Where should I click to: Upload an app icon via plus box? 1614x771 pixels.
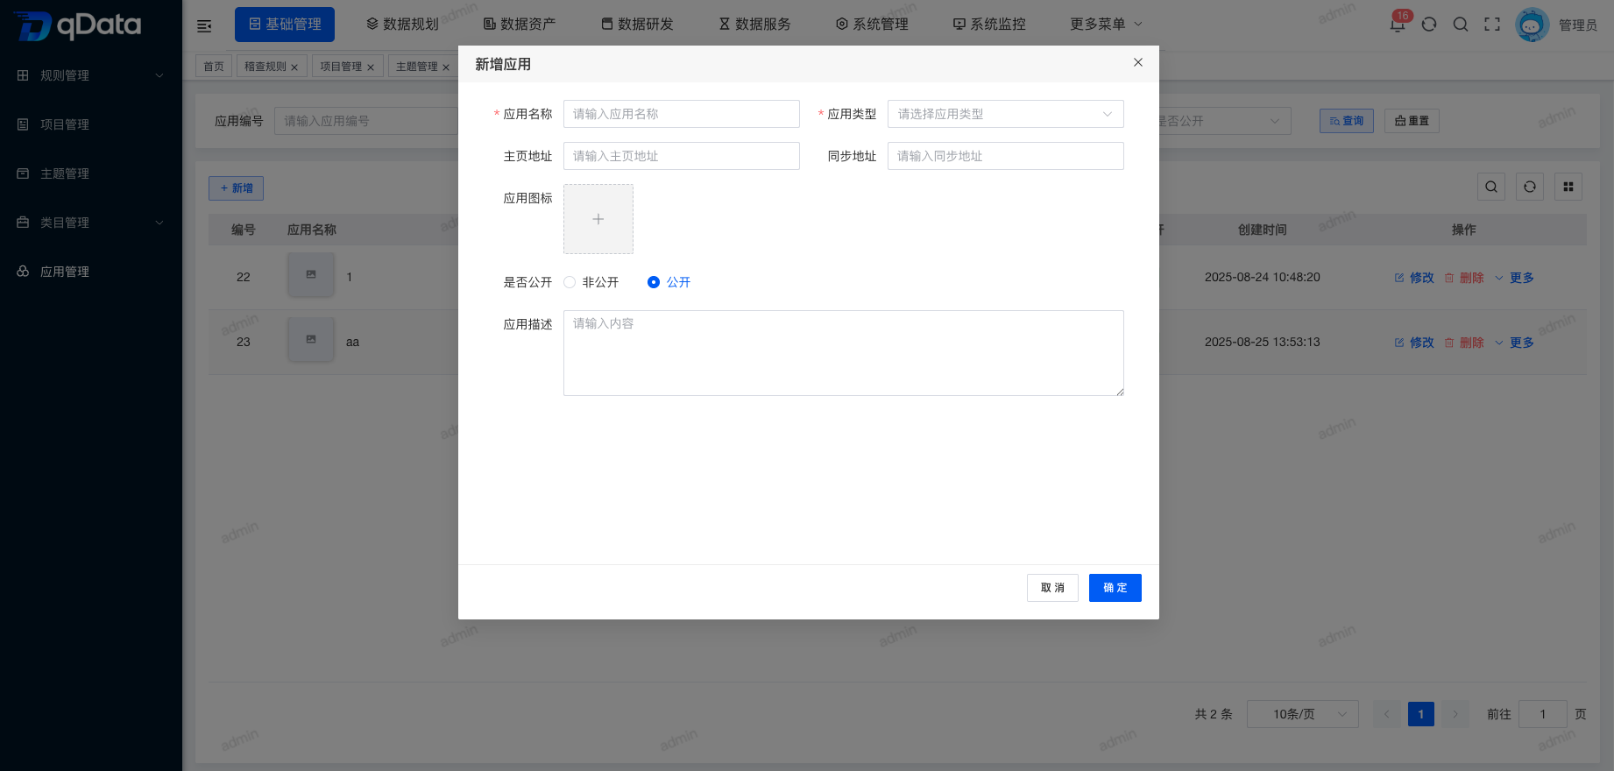[x=598, y=219]
